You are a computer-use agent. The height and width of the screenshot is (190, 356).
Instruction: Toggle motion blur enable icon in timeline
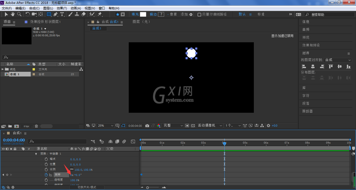point(124,141)
